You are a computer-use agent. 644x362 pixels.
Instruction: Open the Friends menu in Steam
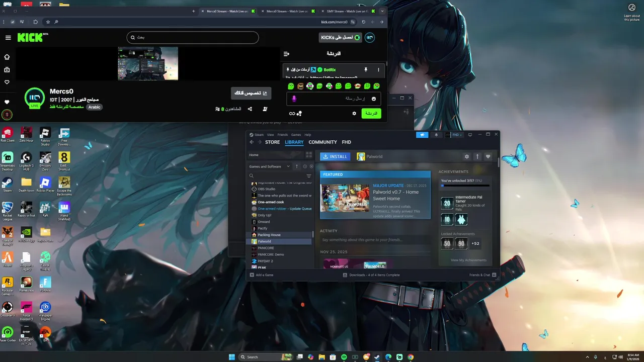click(x=283, y=135)
